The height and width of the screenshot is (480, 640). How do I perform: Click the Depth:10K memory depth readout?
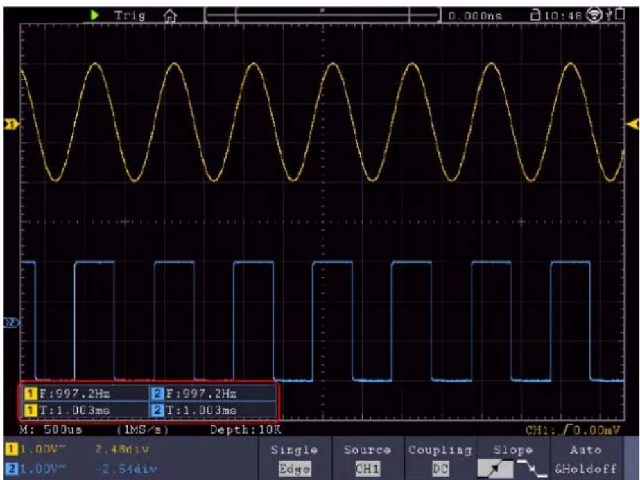(x=245, y=430)
